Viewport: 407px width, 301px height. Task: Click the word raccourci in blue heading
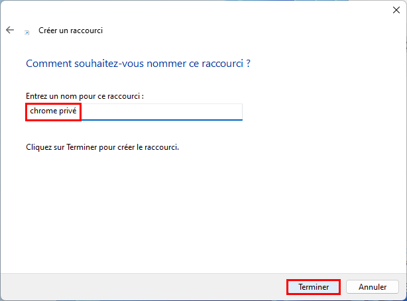223,64
